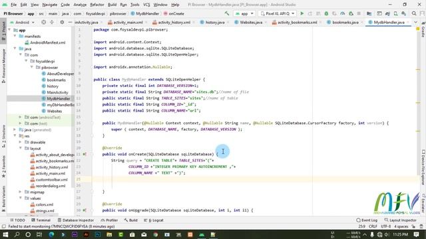Image resolution: width=426 pixels, height=239 pixels.
Task: Expand the drawable folder
Action: pos(20,142)
